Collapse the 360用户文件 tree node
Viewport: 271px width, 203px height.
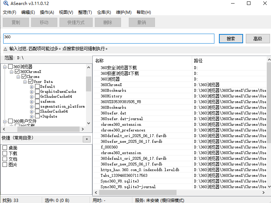coord(5,122)
